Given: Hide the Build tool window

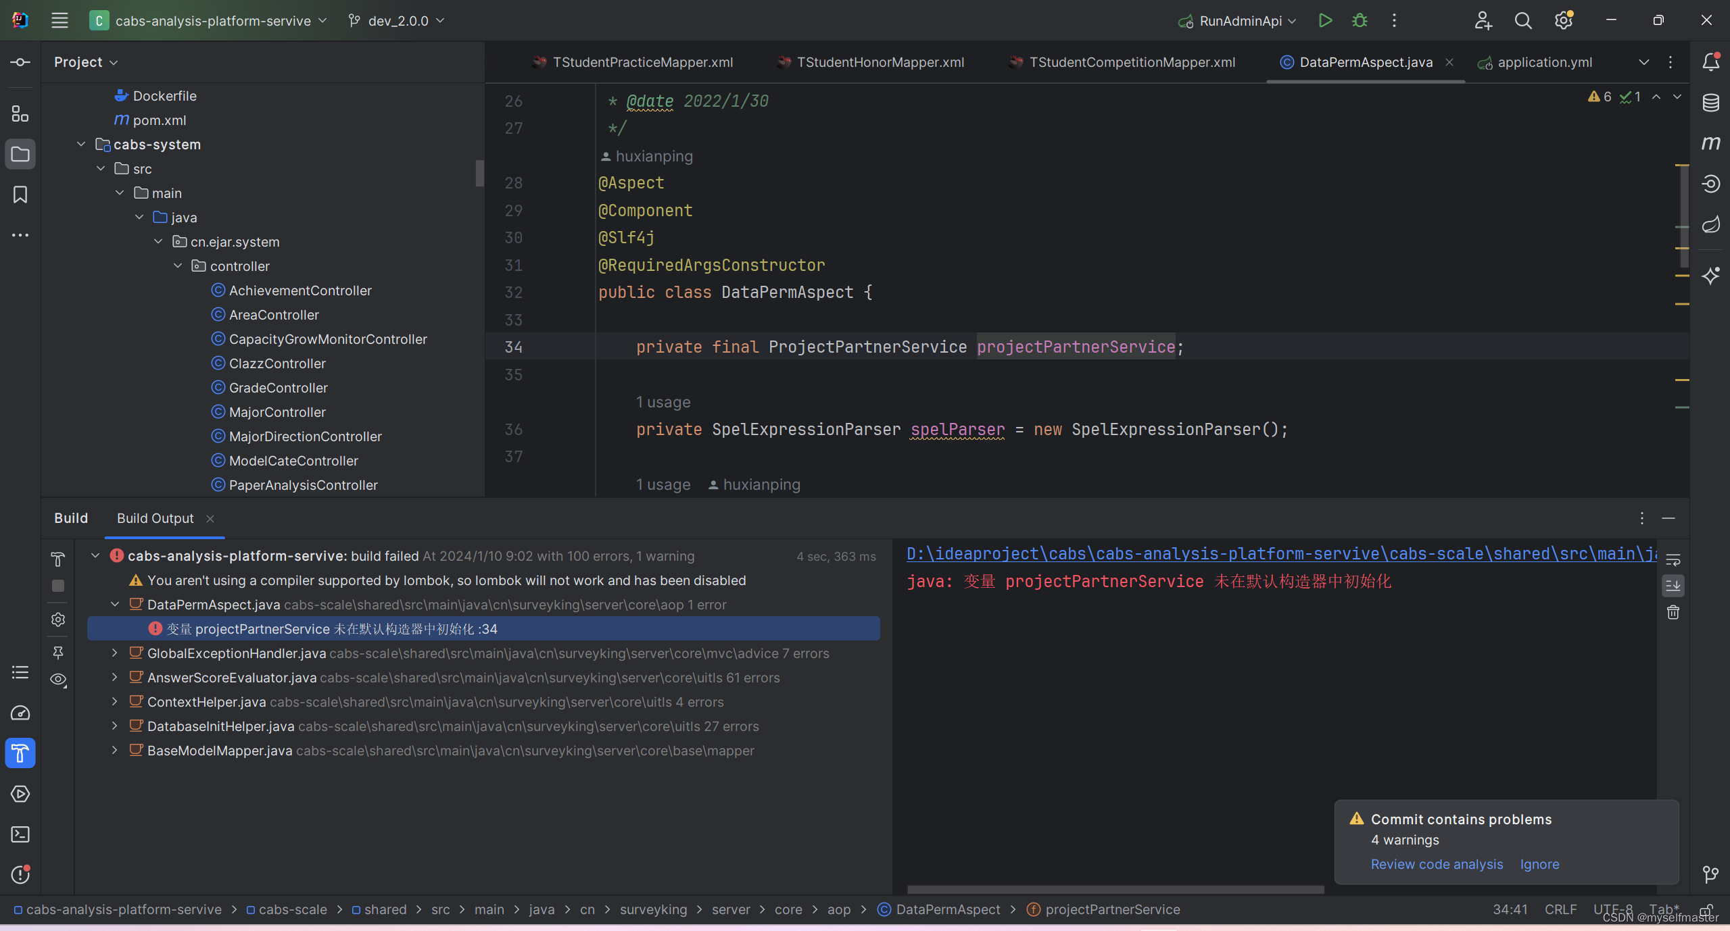Looking at the screenshot, I should [x=1668, y=518].
